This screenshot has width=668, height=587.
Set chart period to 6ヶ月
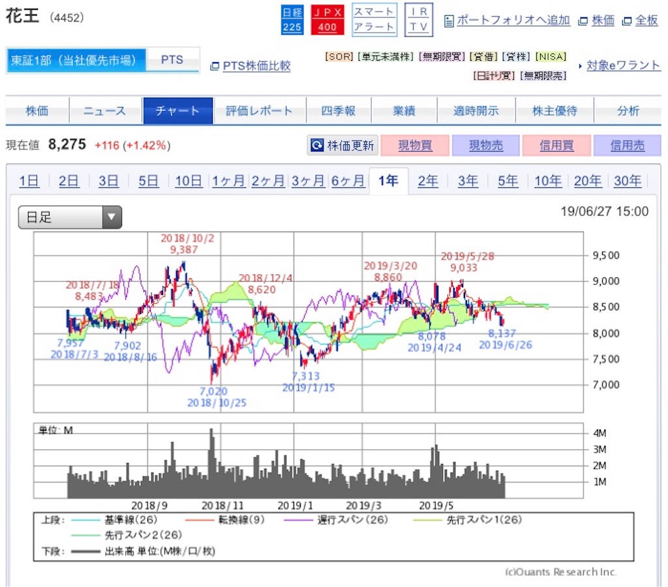[348, 181]
